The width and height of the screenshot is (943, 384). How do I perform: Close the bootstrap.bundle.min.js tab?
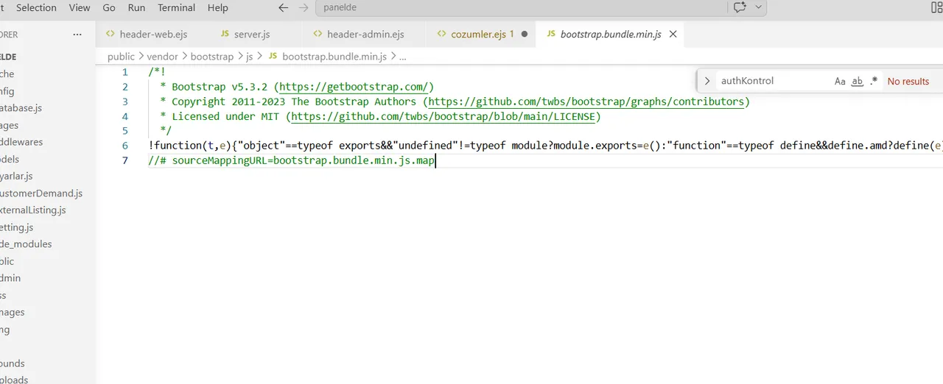pyautogui.click(x=673, y=34)
